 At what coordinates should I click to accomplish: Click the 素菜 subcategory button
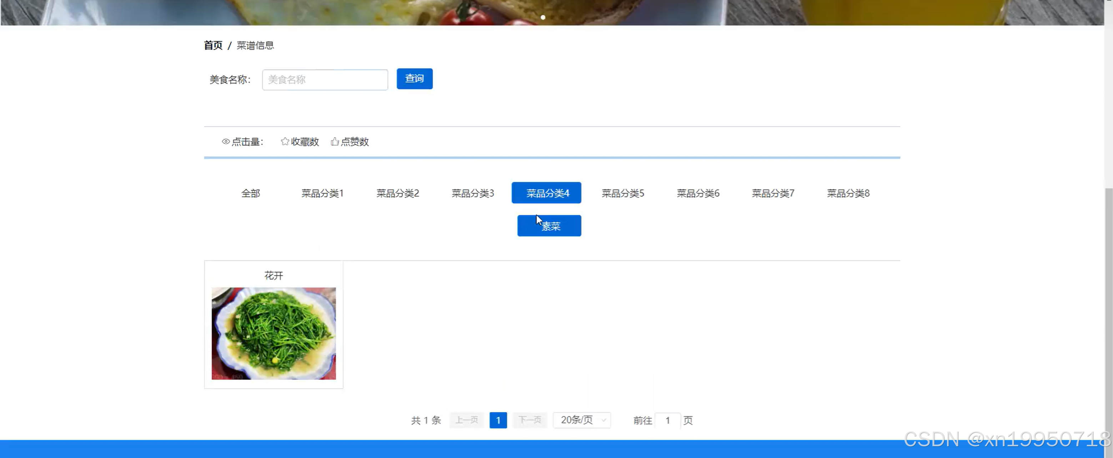[549, 226]
